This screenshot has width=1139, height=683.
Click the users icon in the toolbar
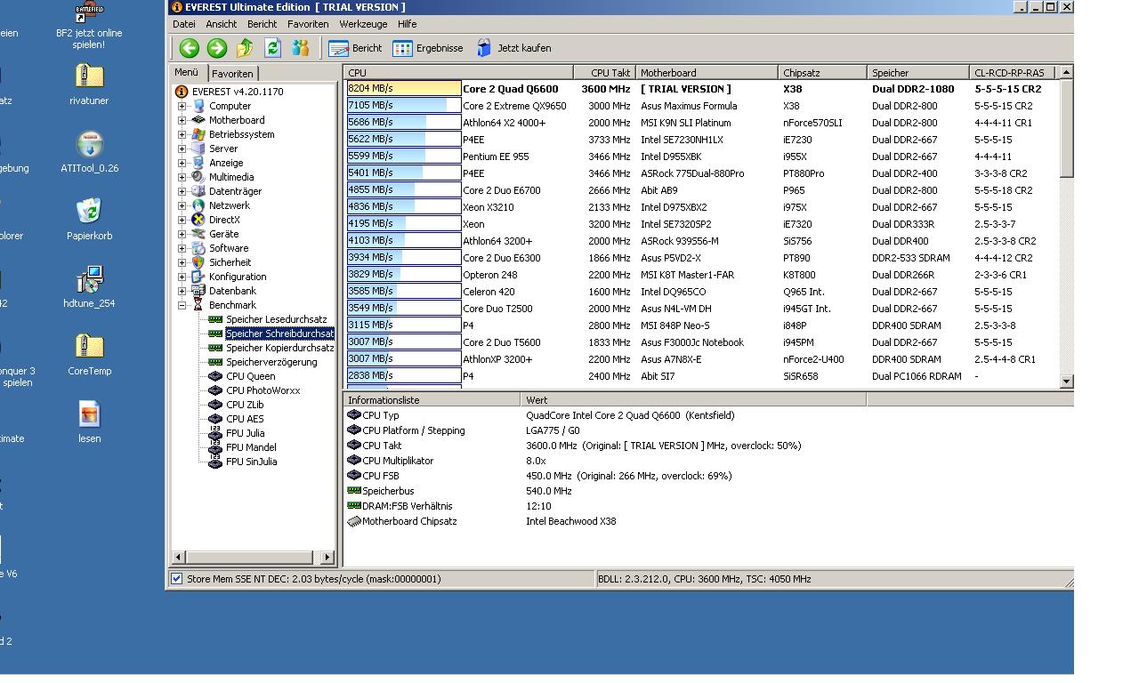coord(301,48)
